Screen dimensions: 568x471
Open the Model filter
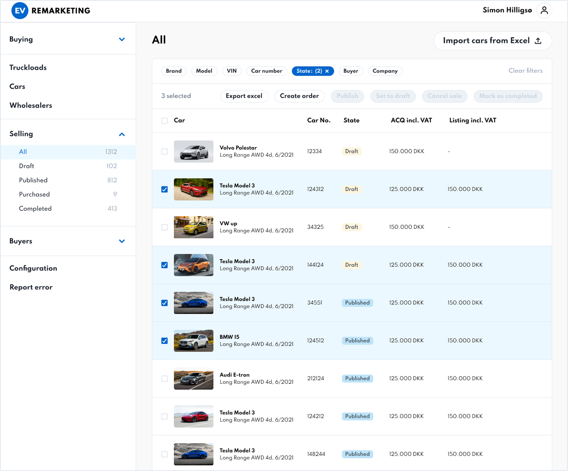click(204, 71)
